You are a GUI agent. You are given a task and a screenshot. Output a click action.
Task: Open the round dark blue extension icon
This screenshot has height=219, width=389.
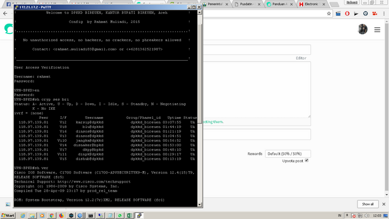[x=365, y=13]
